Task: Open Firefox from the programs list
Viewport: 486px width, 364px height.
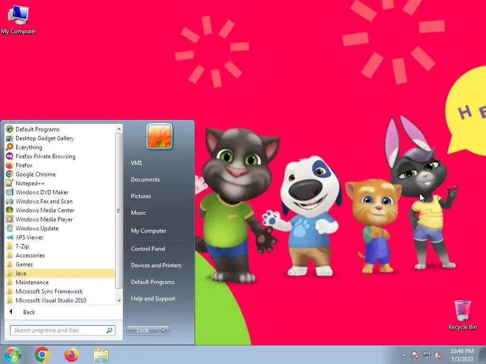Action: (x=9, y=165)
